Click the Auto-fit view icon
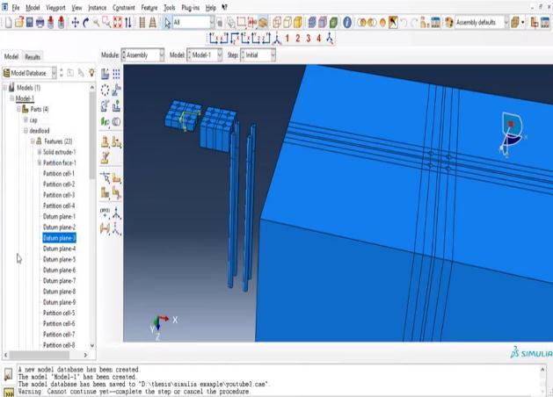553x397 pixels. click(118, 23)
